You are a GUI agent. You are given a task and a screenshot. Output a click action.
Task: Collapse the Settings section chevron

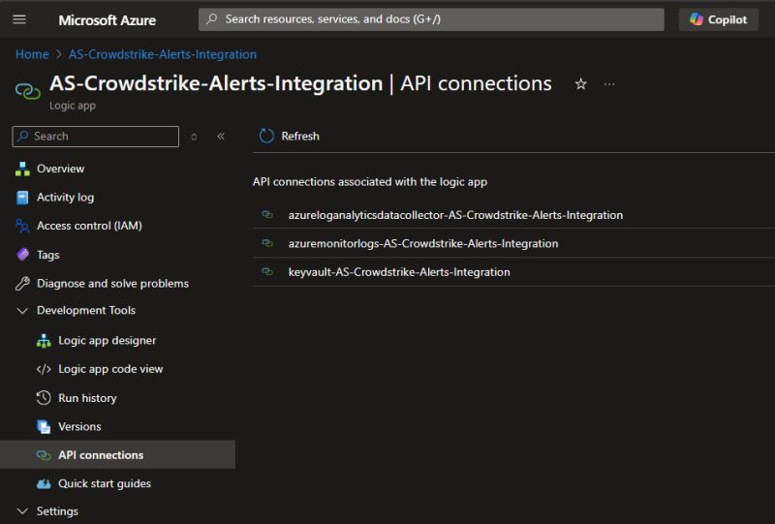coord(22,511)
